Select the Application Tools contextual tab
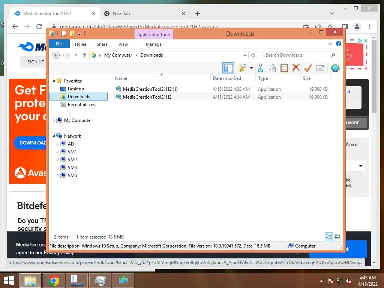The width and height of the screenshot is (384, 288). coord(154,34)
